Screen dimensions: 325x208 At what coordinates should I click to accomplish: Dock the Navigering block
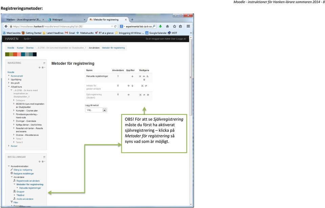44,63
